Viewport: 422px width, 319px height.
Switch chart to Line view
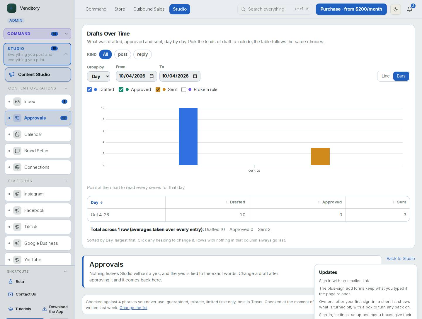coord(385,76)
